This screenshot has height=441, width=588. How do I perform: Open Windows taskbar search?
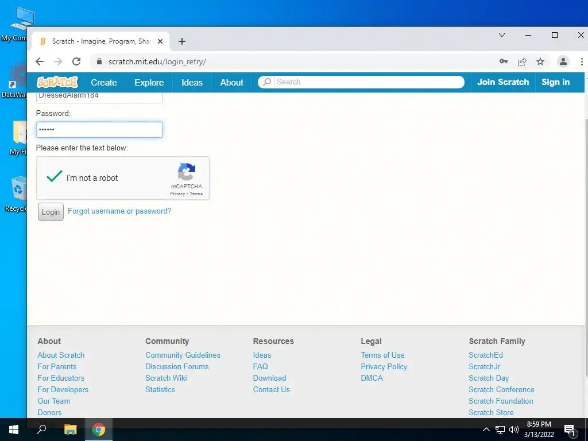point(41,430)
